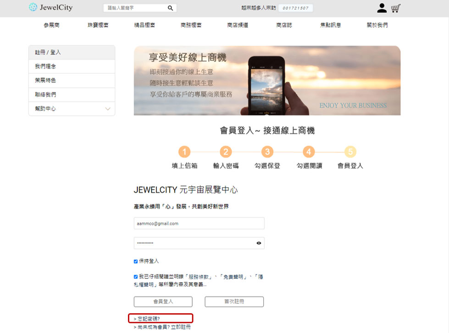Open the 珠寶櫥窗 menu
Viewport: 449px width, 333px height.
click(98, 25)
